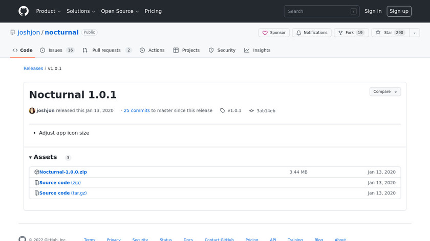
Task: Click joshjon's avatar image
Action: [32, 110]
